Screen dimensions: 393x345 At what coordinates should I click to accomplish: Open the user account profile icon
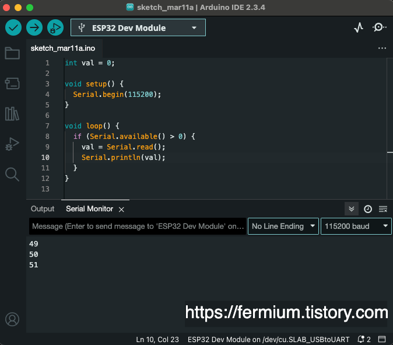(x=12, y=319)
